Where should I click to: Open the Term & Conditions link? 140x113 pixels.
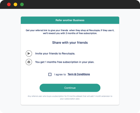tap(79, 74)
